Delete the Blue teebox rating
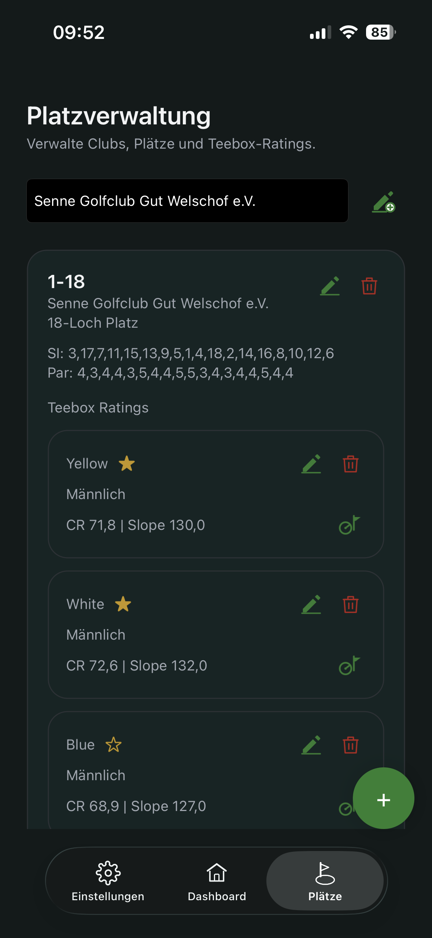 (x=350, y=745)
